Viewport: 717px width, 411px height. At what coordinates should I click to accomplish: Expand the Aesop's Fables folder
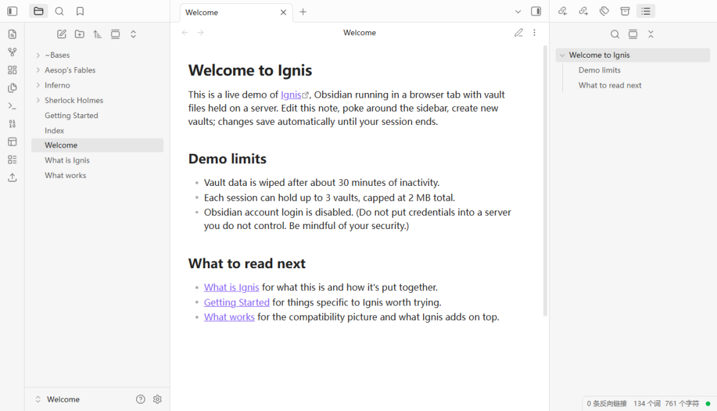(x=39, y=70)
